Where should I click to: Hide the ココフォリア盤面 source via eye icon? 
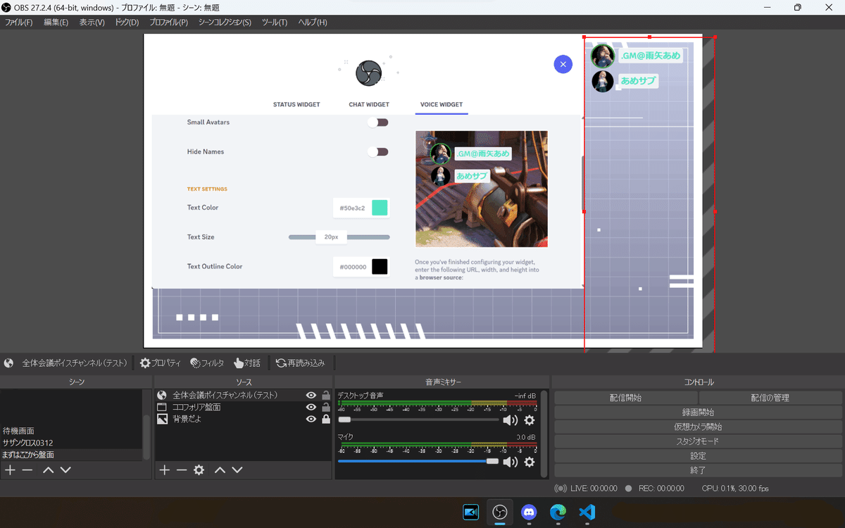(x=311, y=407)
